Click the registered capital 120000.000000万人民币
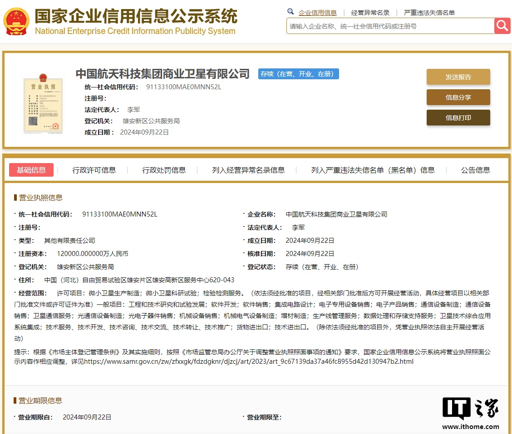 (93, 254)
